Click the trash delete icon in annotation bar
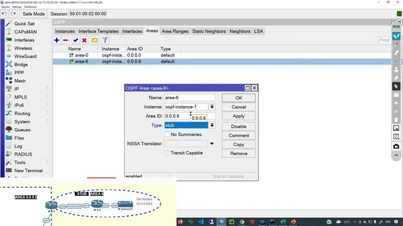The height and width of the screenshot is (226, 403). tap(396, 120)
